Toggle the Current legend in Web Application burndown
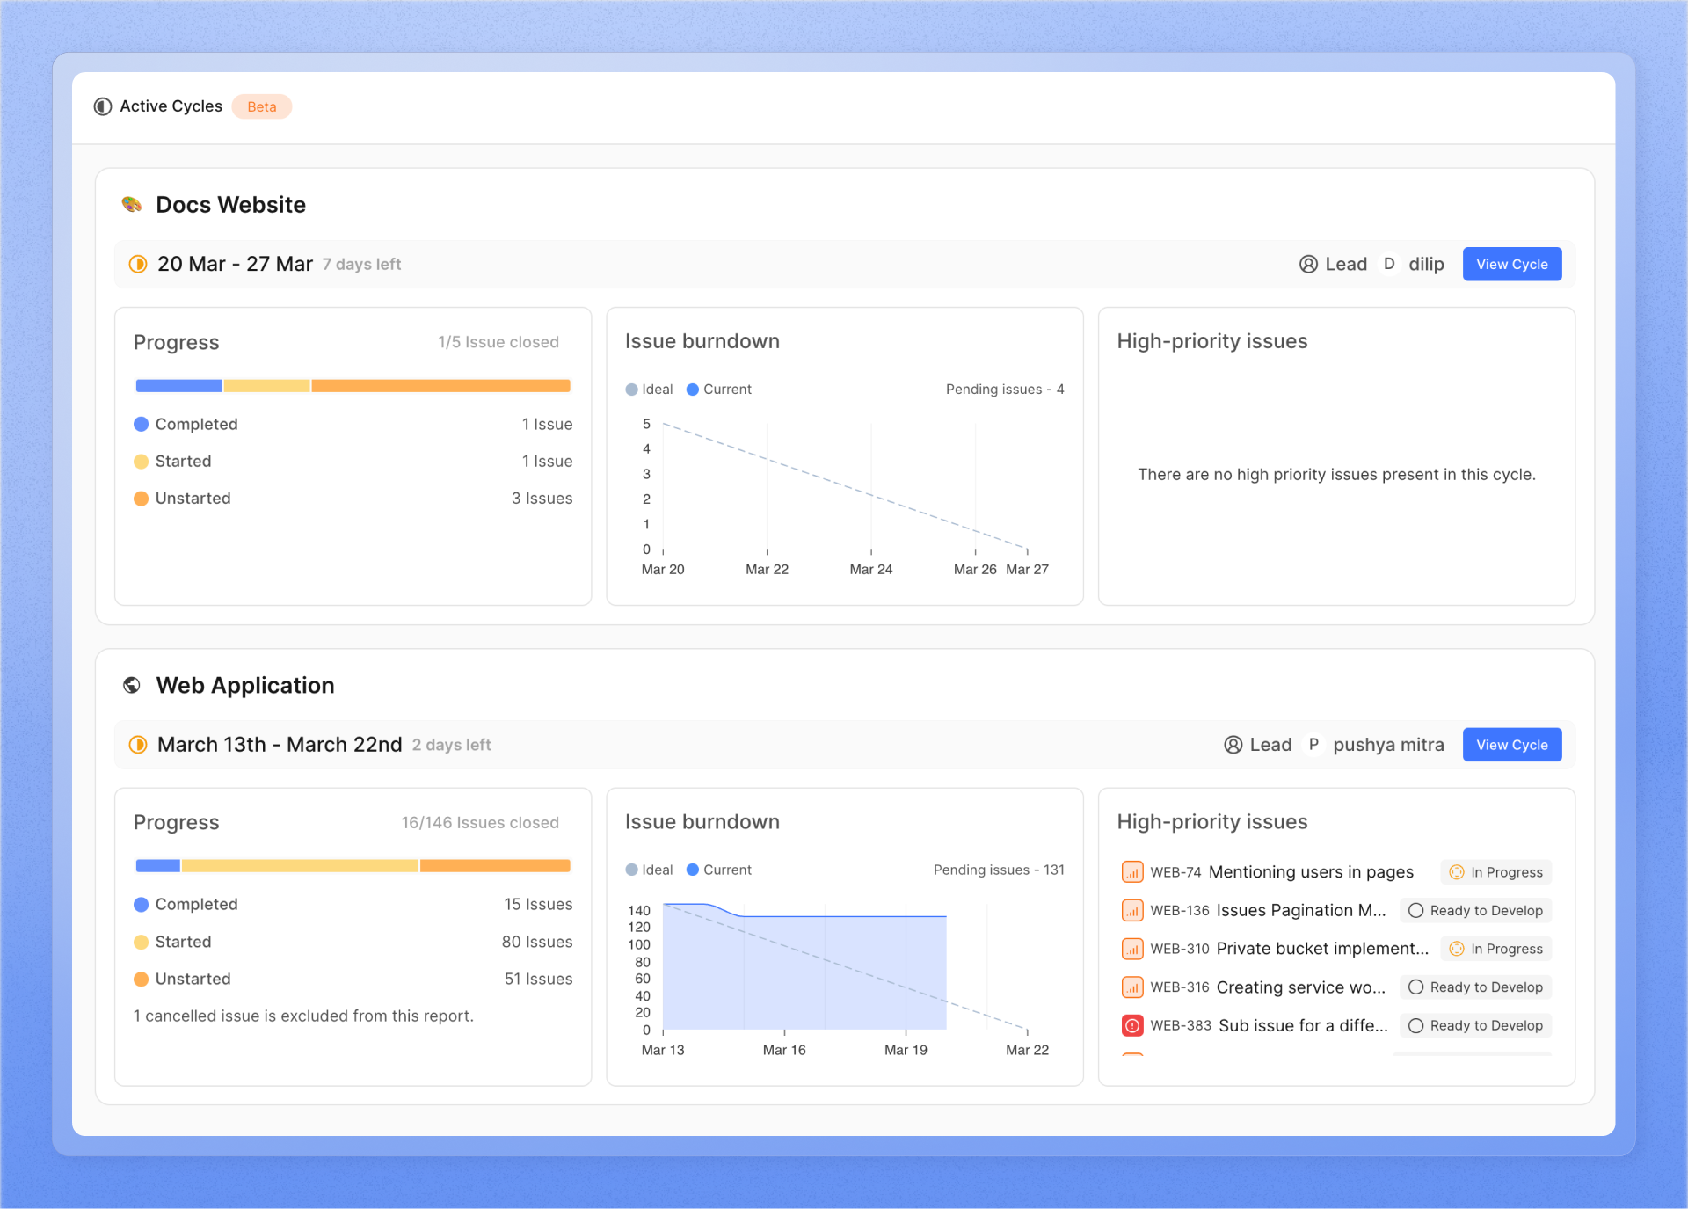 tap(718, 870)
